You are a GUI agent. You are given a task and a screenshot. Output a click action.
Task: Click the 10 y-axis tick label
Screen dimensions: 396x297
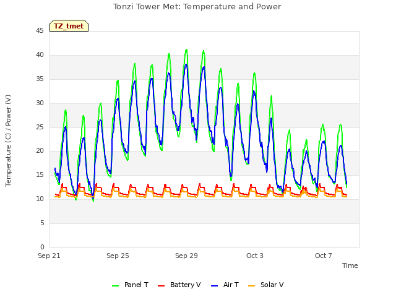tap(40, 199)
